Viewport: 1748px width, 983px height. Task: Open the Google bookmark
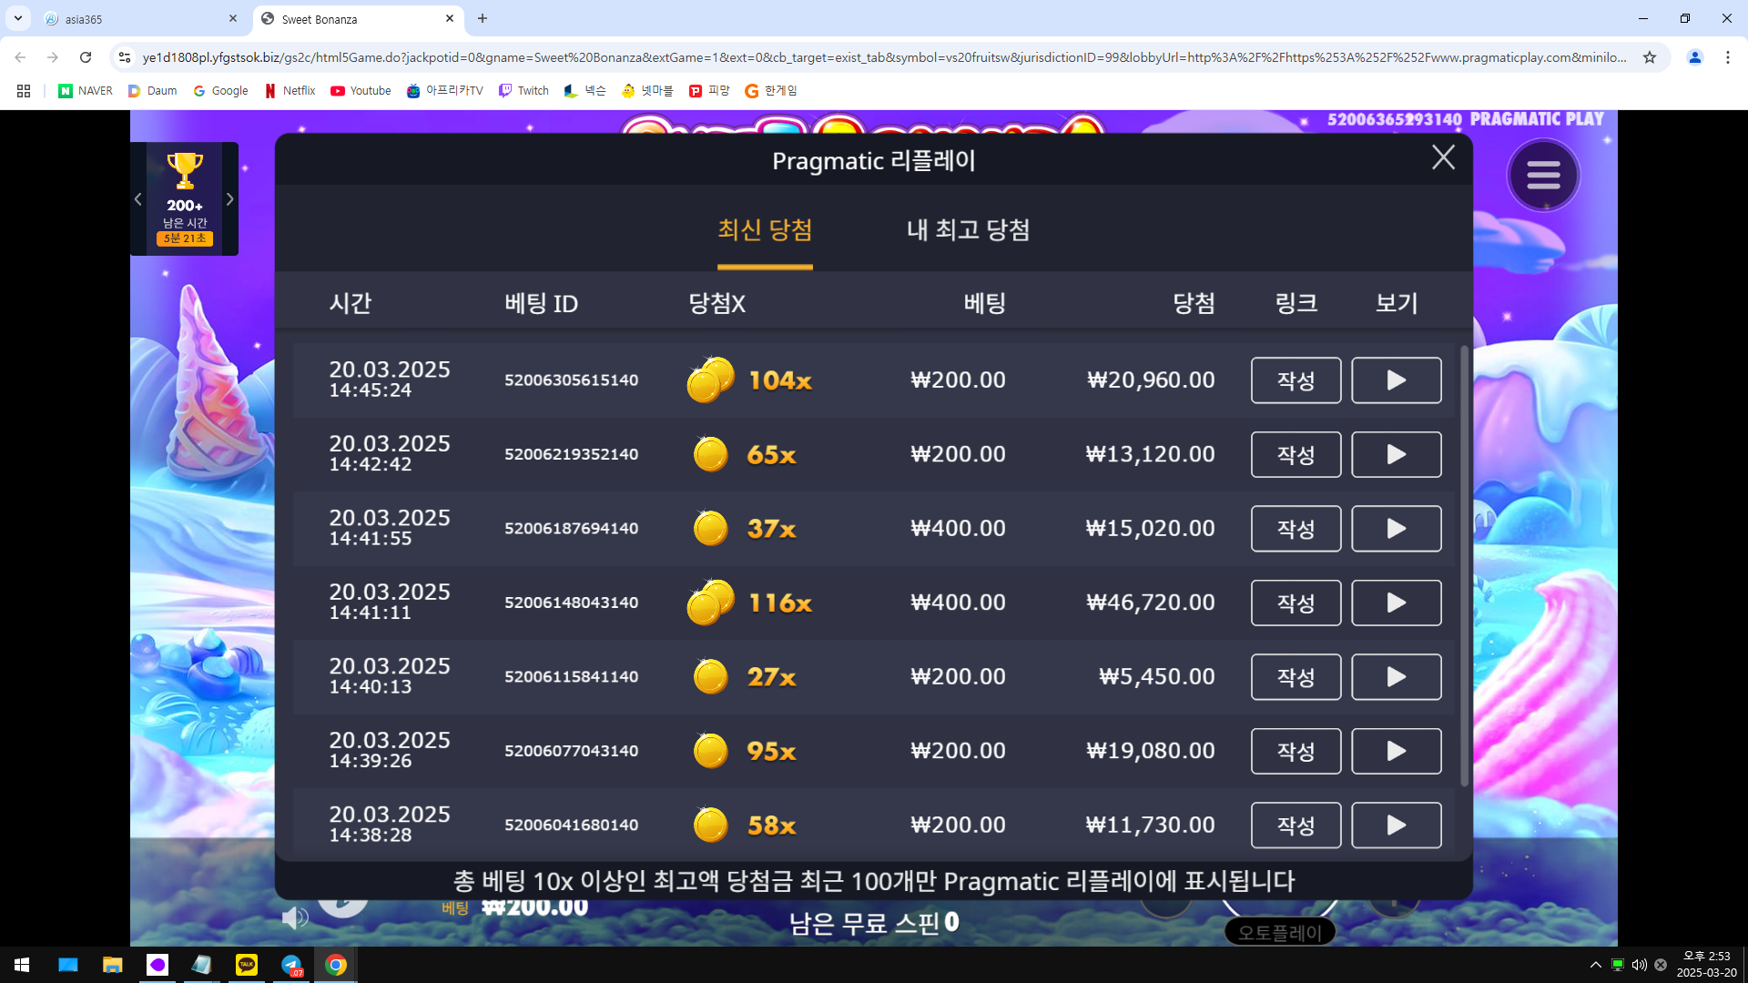pyautogui.click(x=220, y=91)
